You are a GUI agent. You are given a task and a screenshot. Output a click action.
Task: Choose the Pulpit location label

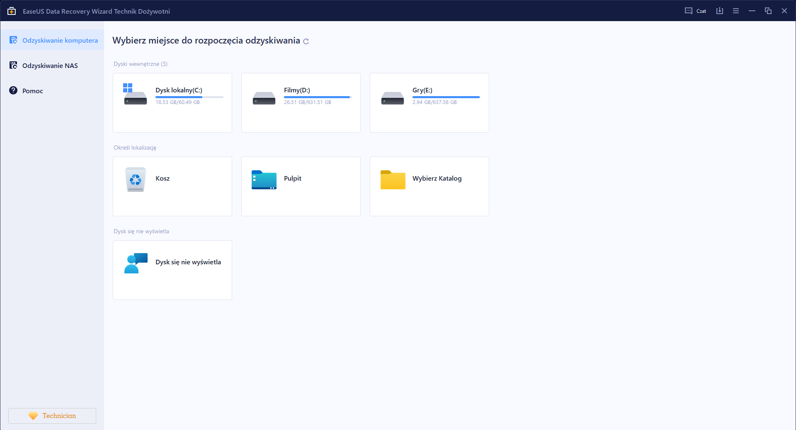point(293,179)
